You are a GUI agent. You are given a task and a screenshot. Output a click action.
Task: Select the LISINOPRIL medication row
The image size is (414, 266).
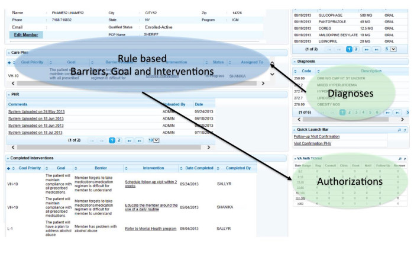350,41
